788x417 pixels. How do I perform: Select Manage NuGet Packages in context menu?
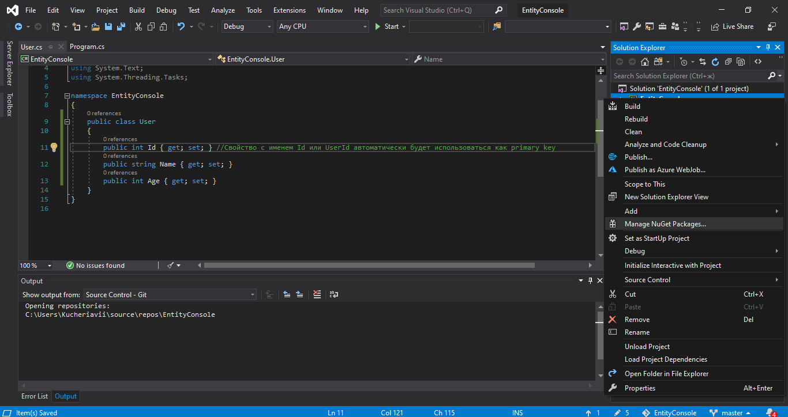point(665,224)
